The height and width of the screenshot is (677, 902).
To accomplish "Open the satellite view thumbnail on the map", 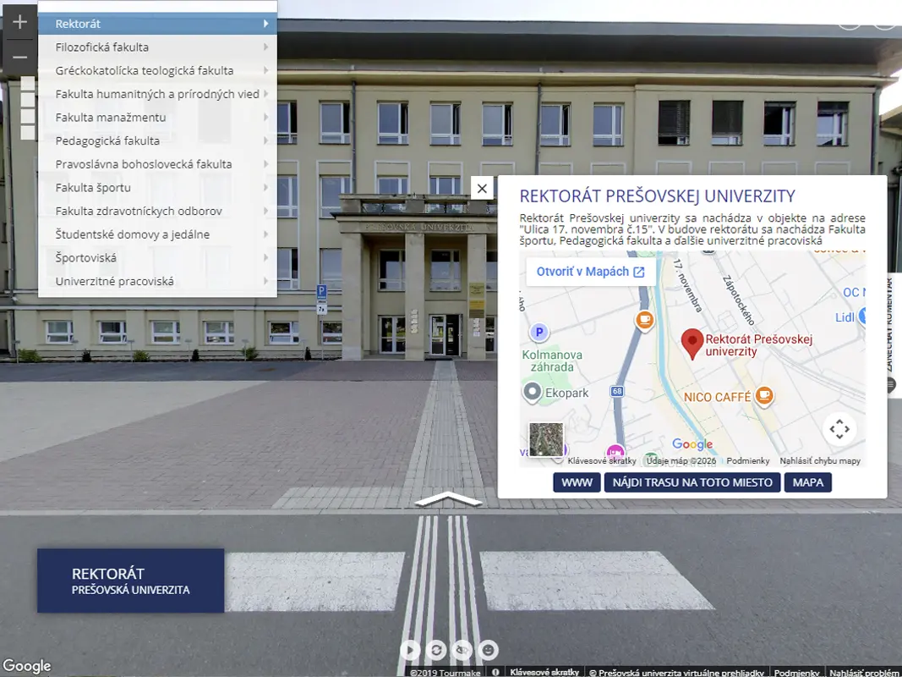I will [546, 440].
